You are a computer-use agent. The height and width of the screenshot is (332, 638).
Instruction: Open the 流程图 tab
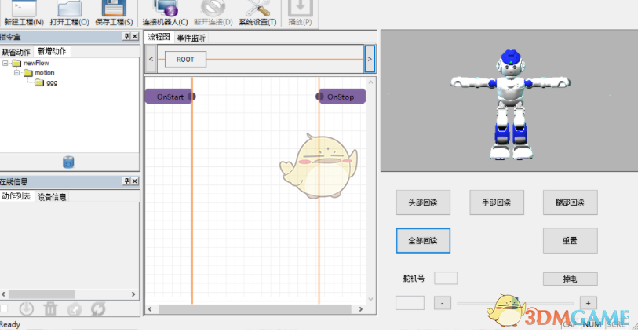tap(159, 37)
